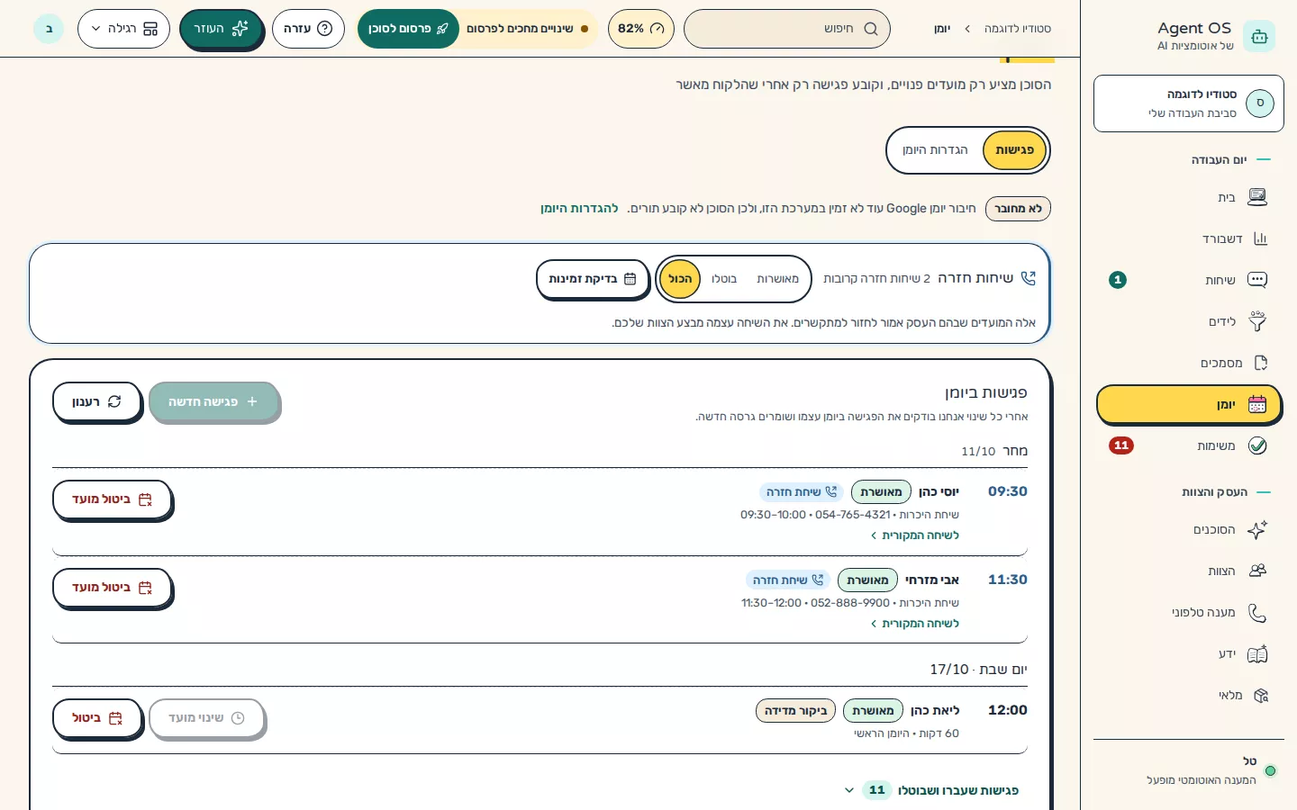Select the בוטלו filter option

(x=724, y=279)
